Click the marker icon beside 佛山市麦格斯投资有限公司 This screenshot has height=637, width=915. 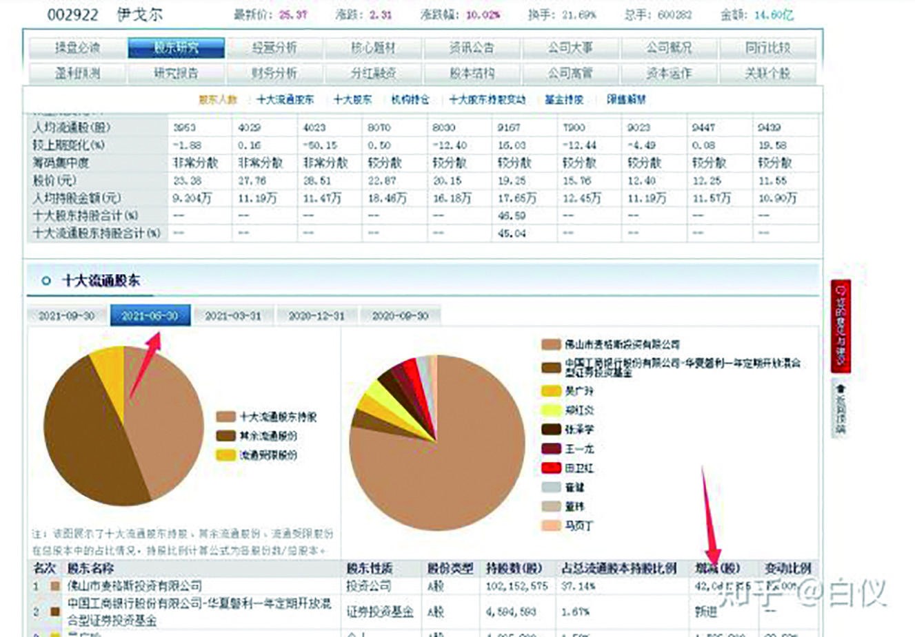coord(54,587)
